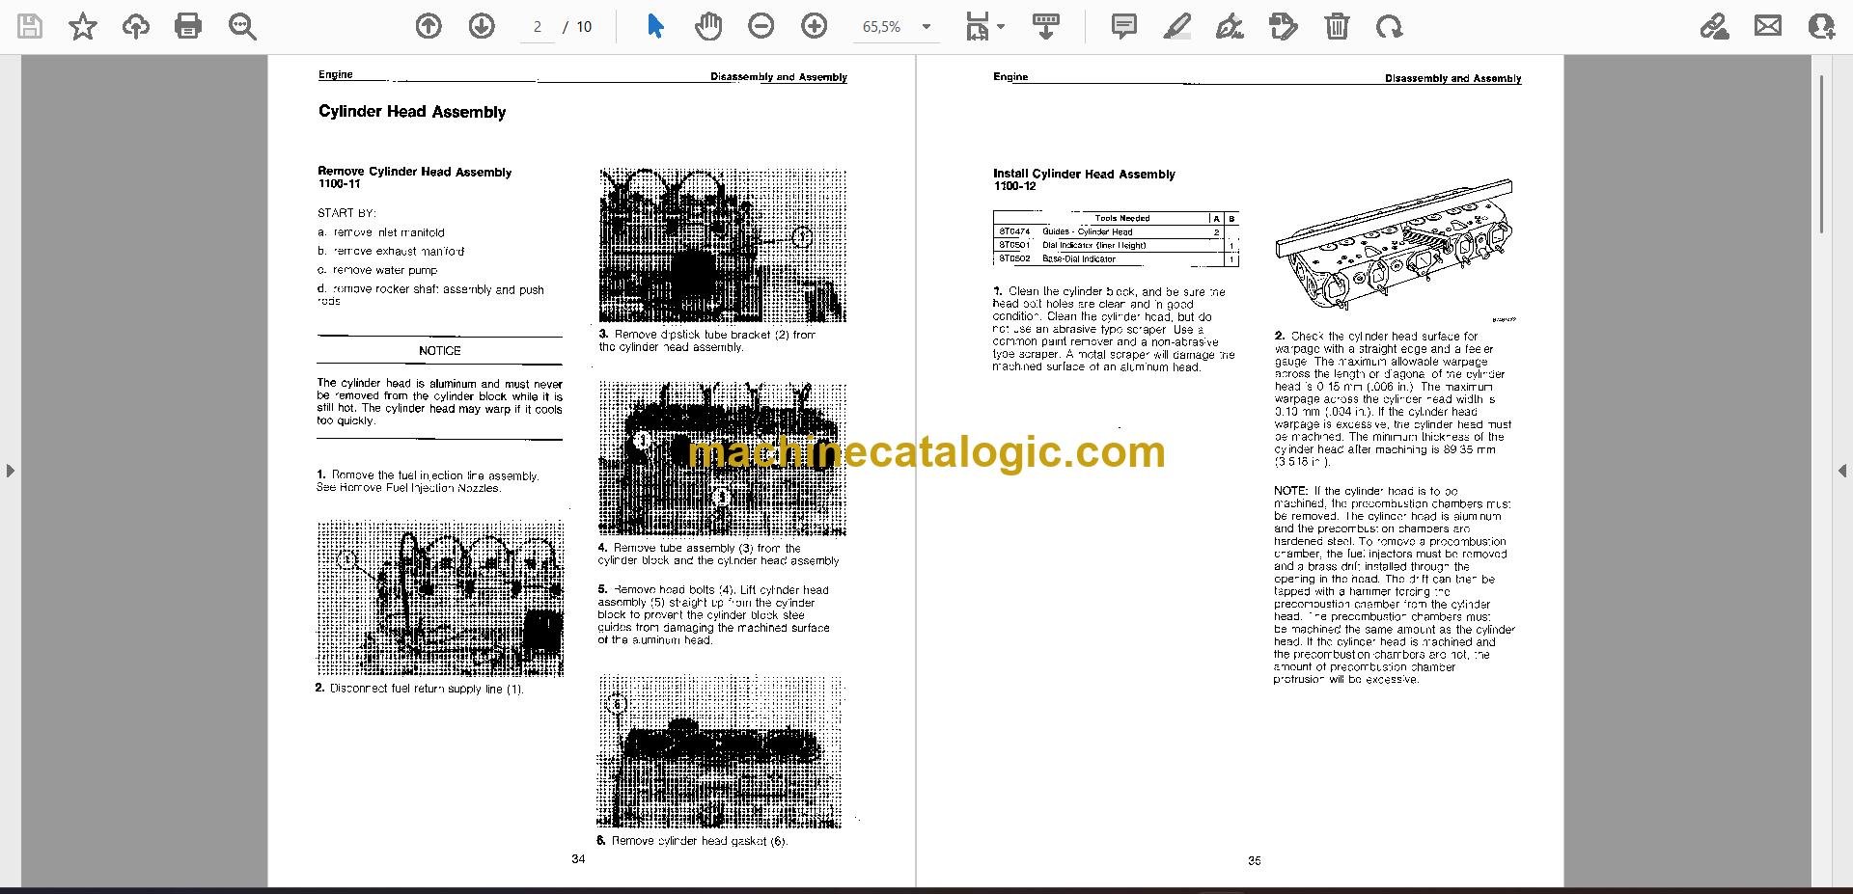This screenshot has width=1853, height=894.
Task: Click the START BY: text
Action: coord(346,213)
